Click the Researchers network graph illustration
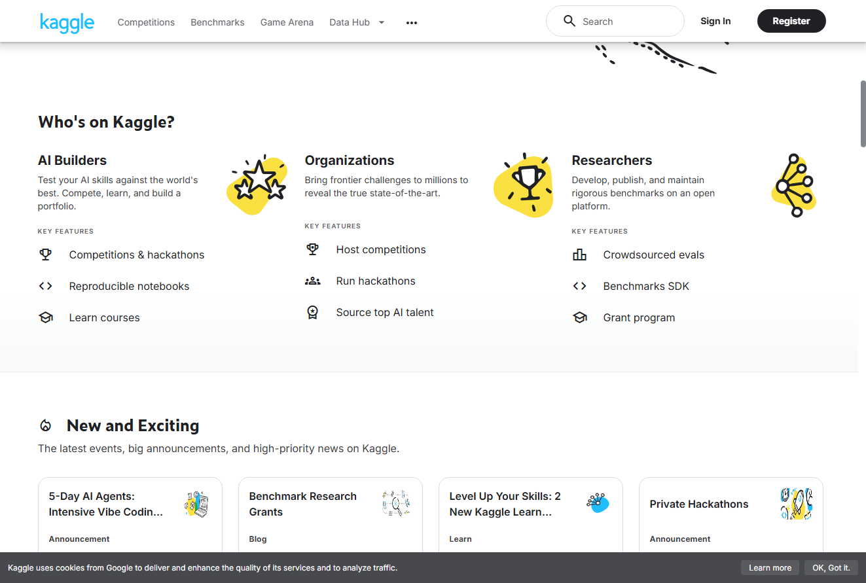The image size is (866, 583). pos(794,185)
